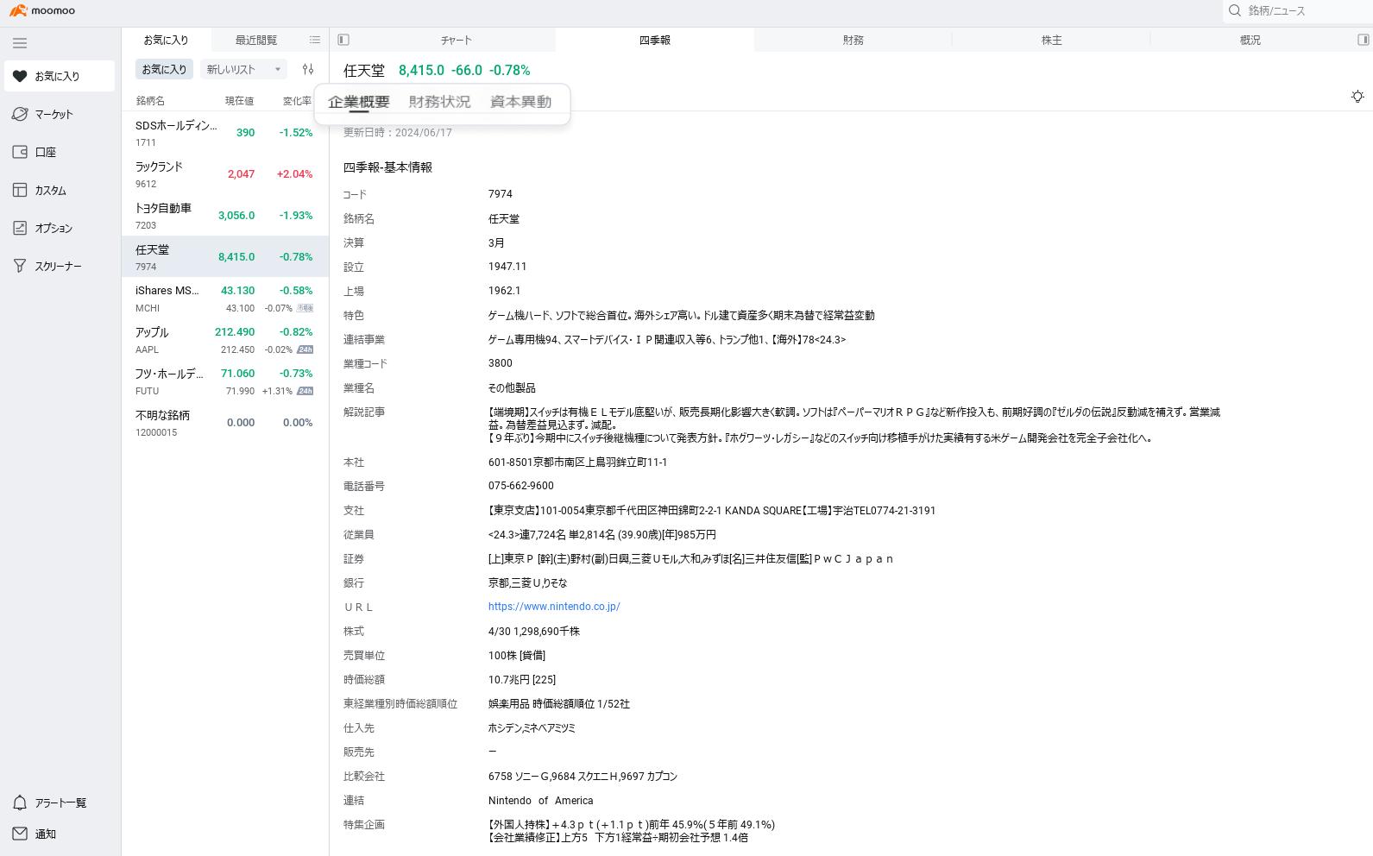The width and height of the screenshot is (1373, 856).
Task: Sort by 銘柄名 column header
Action: (150, 101)
